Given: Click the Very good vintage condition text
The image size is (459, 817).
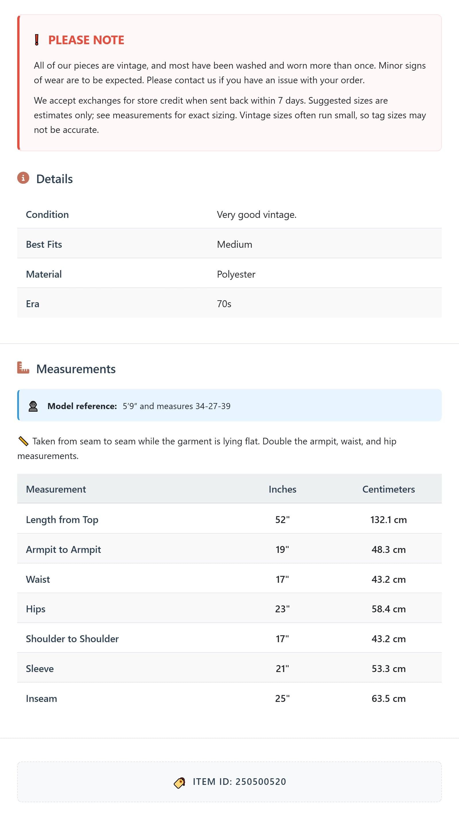Looking at the screenshot, I should click(257, 215).
